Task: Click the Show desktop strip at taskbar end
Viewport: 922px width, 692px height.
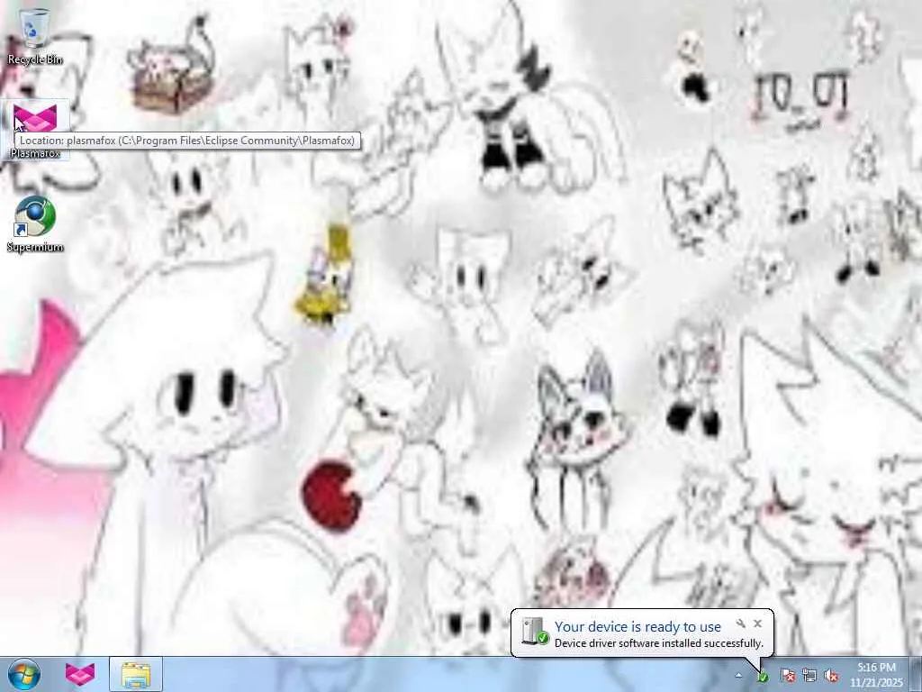Action: 916,674
